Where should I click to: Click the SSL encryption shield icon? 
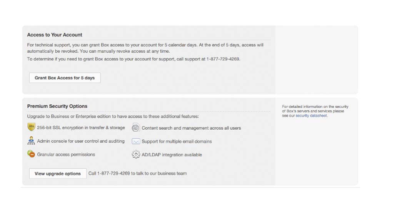tap(31, 127)
